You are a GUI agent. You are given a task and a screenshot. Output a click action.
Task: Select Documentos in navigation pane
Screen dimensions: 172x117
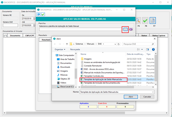[64, 63]
